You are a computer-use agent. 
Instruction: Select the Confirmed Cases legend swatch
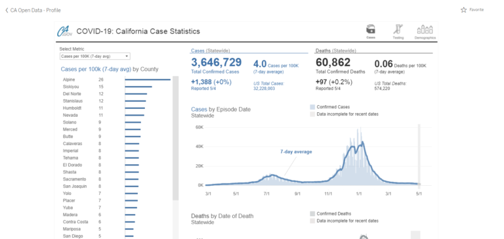(312, 107)
